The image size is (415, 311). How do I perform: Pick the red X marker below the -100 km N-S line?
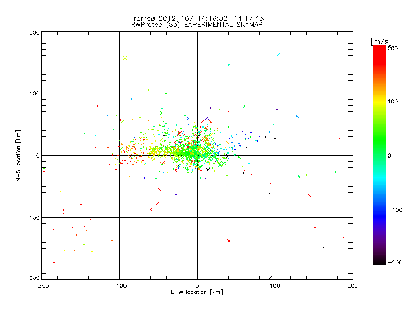pyautogui.click(x=229, y=241)
